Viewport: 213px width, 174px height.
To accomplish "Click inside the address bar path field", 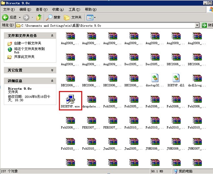I will (x=107, y=25).
